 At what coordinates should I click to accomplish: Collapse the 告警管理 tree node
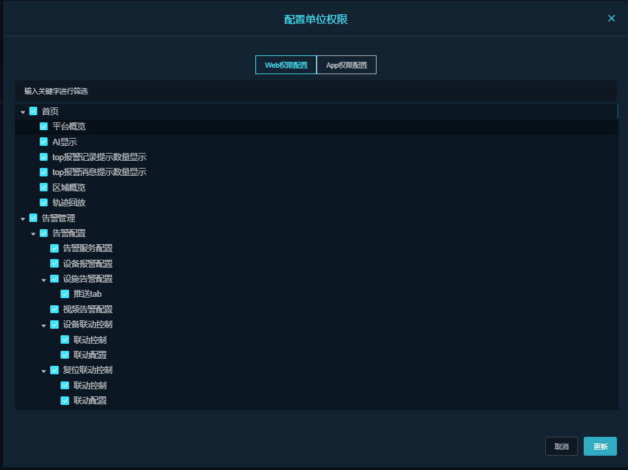(x=23, y=219)
